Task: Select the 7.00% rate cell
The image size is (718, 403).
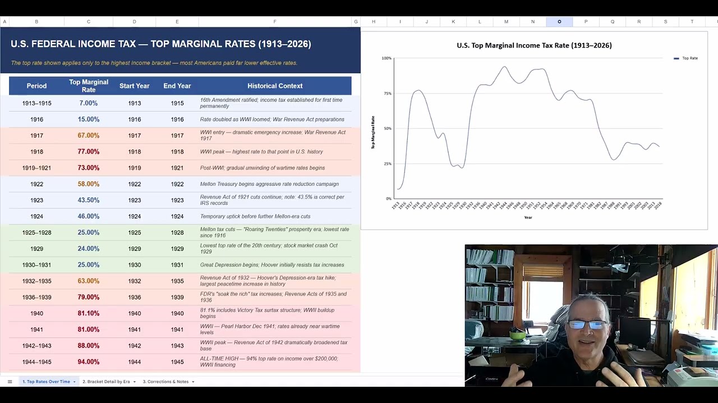Action: [89, 103]
